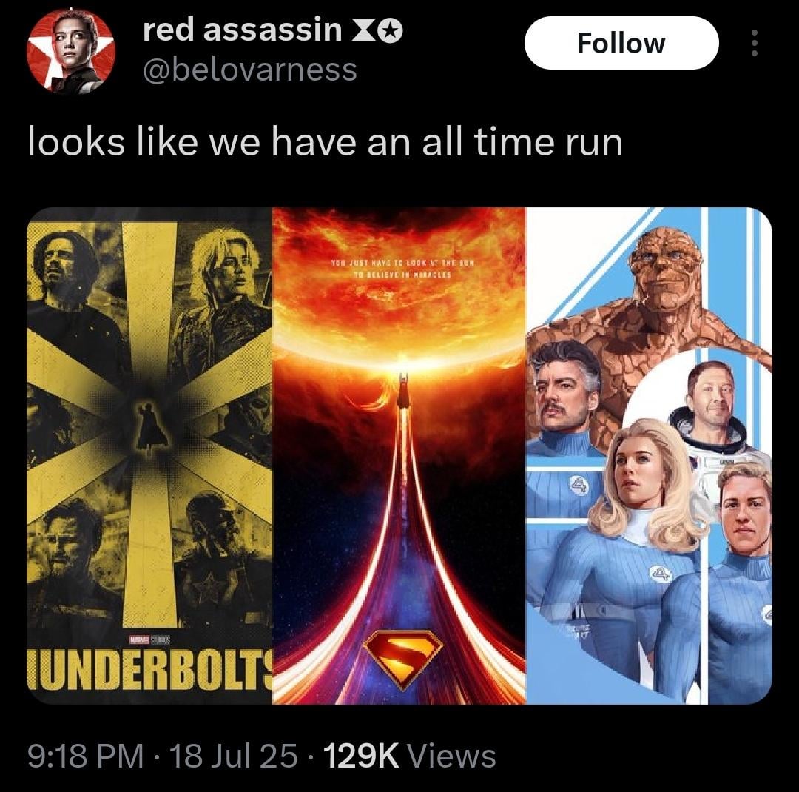
Task: View the Thunderbolts poster image
Action: point(149,455)
